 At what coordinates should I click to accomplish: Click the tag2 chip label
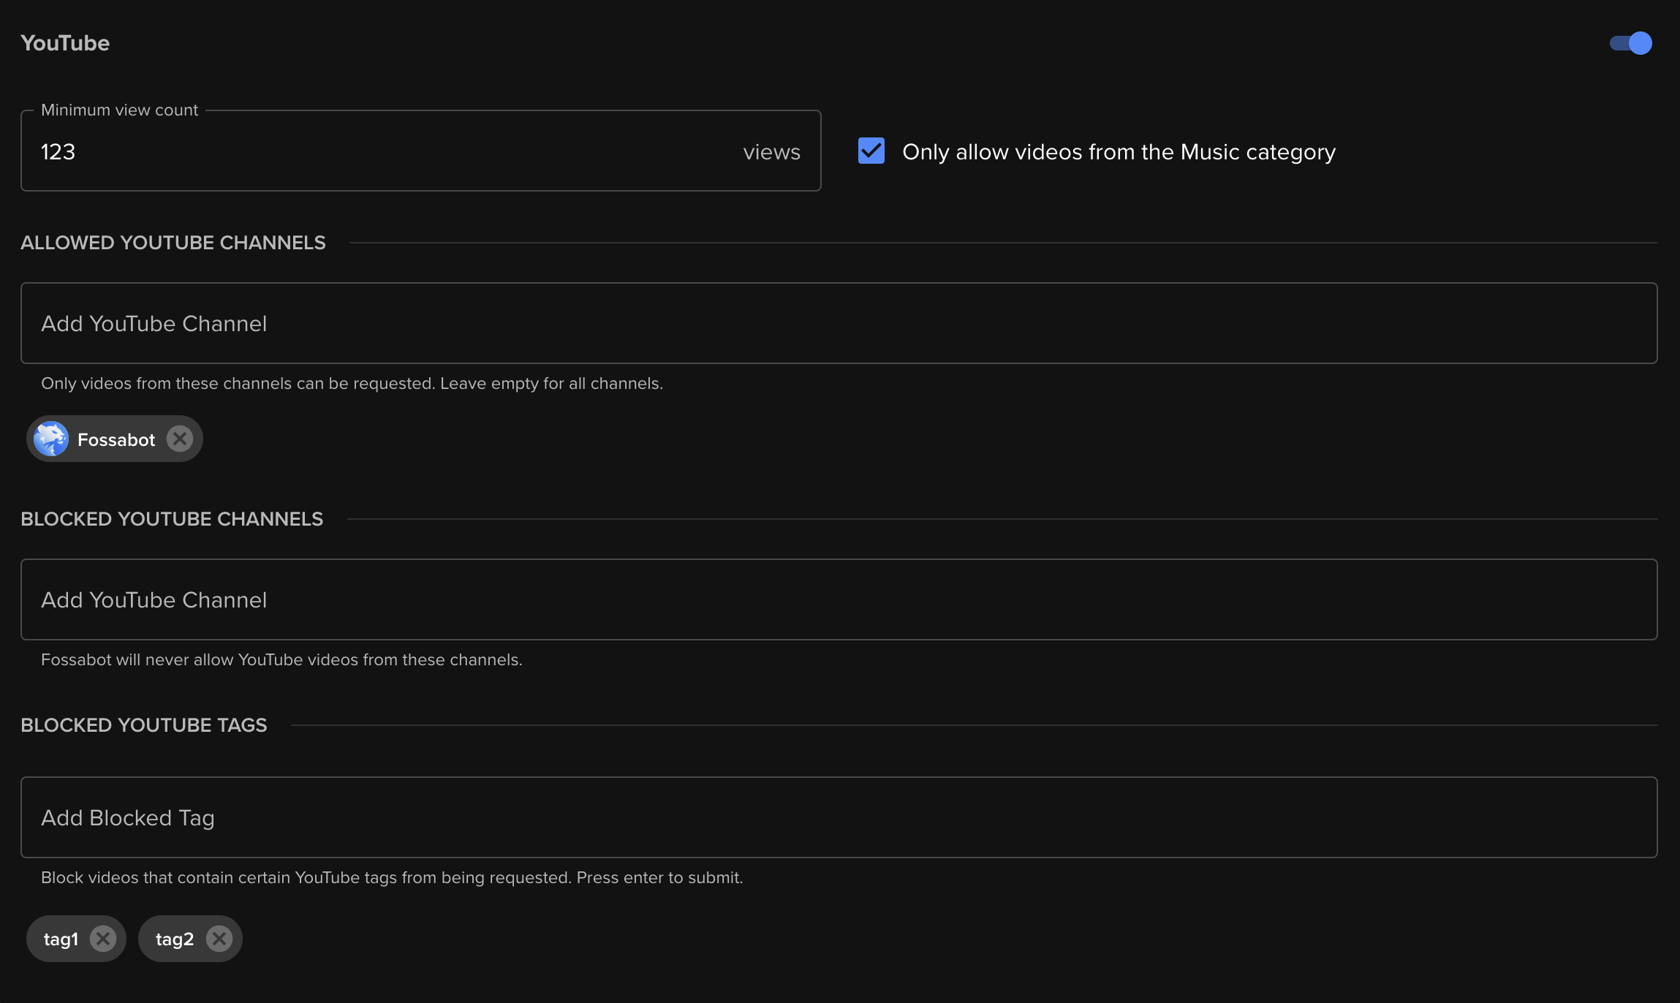pos(175,939)
